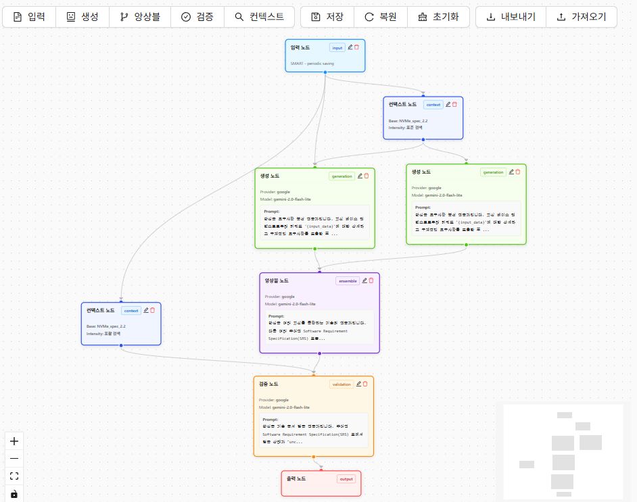Viewport: 637px width, 502px height.
Task: Click the 'context' badge on the 포괄 검색 context node
Action: [131, 311]
